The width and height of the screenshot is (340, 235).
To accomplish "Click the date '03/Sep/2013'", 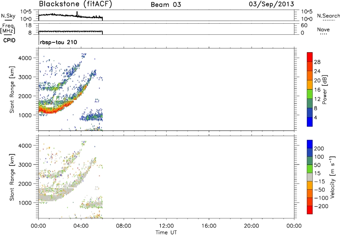I will coord(272,4).
